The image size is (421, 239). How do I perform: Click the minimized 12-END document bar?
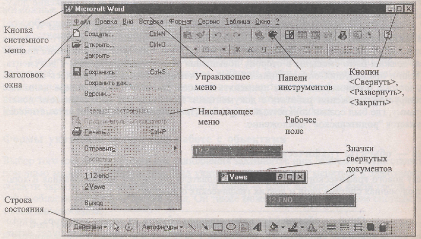(x=310, y=200)
